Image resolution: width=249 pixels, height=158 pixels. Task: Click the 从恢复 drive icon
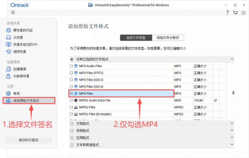click(8, 37)
